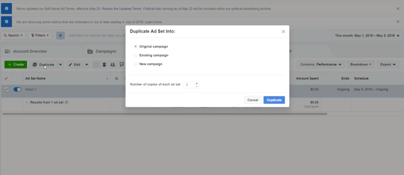Click info icon on metrics banner
Screen dimensions: 404x175
[7, 22]
